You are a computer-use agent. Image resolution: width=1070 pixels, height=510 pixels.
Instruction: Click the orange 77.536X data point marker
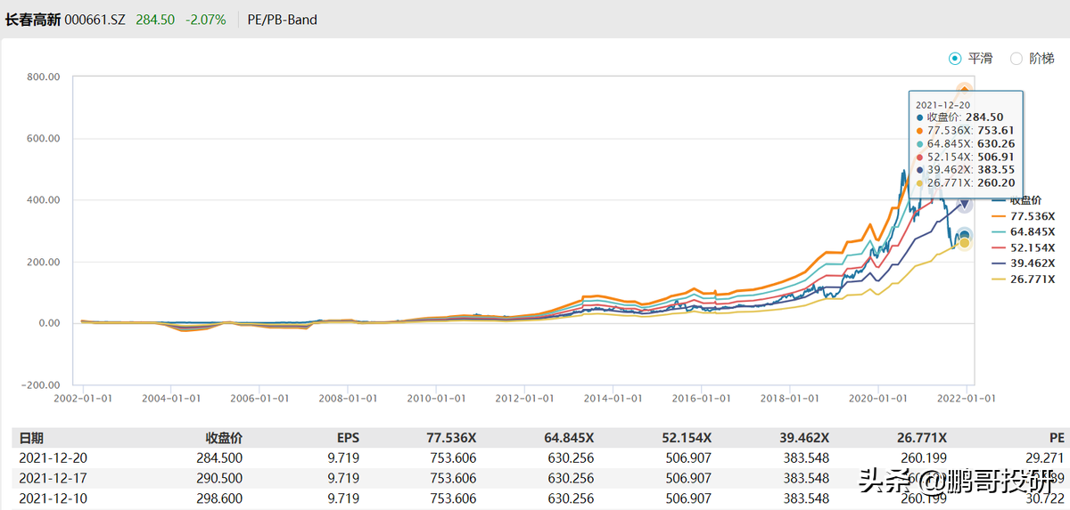(x=964, y=89)
